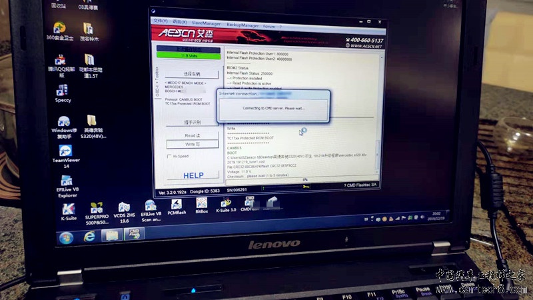
Task: Open the SlaveManager menu
Action: tap(206, 23)
